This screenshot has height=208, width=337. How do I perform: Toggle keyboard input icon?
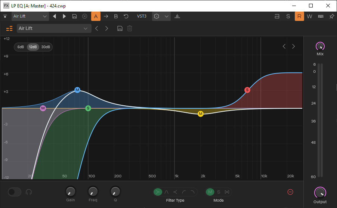tap(321, 16)
